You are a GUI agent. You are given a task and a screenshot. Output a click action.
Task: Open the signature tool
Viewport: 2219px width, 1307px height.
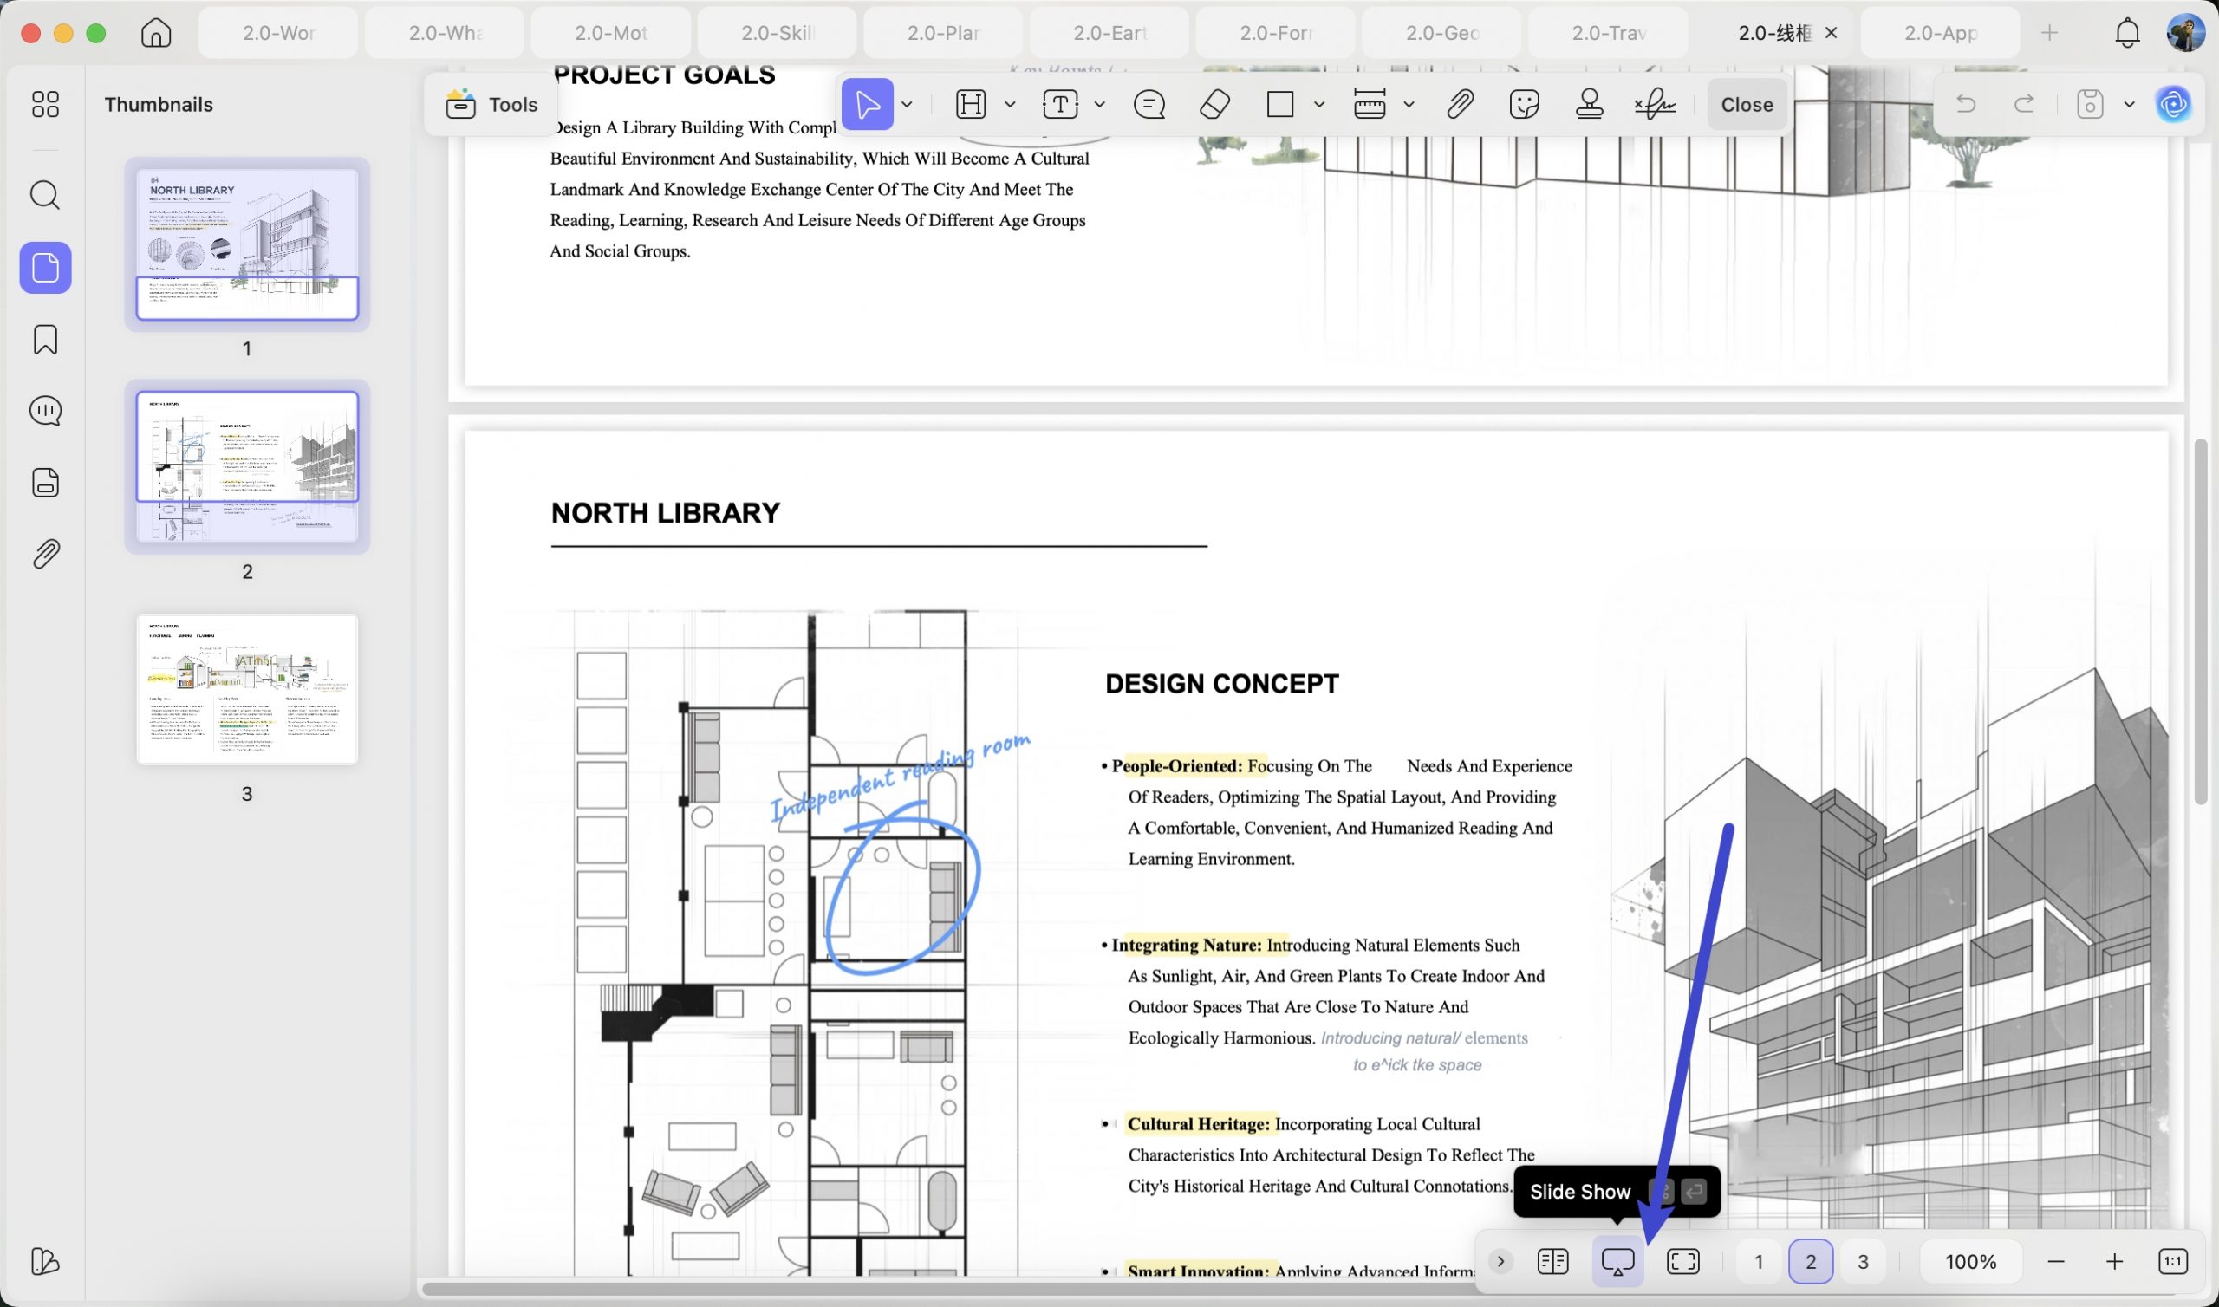tap(1656, 105)
